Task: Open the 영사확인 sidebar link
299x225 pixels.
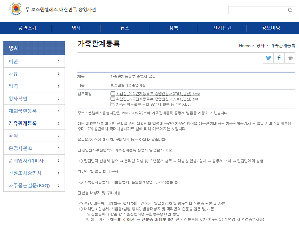Action: point(18,99)
